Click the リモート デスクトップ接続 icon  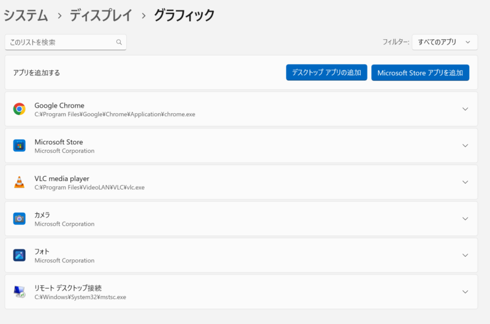(20, 292)
